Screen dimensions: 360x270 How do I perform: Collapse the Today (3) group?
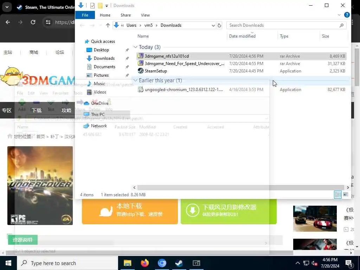pos(135,47)
